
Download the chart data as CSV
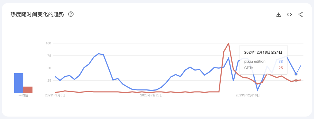click(x=279, y=15)
